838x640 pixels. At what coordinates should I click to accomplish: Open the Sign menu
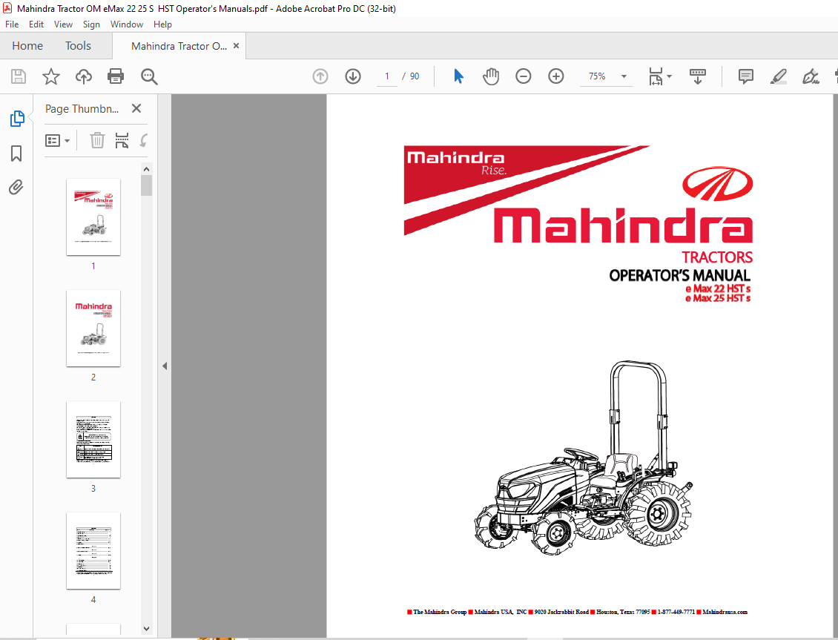click(91, 24)
